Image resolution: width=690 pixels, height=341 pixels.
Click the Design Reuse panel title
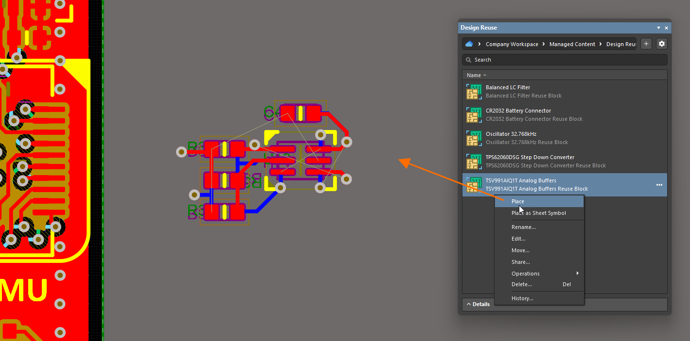(x=479, y=28)
